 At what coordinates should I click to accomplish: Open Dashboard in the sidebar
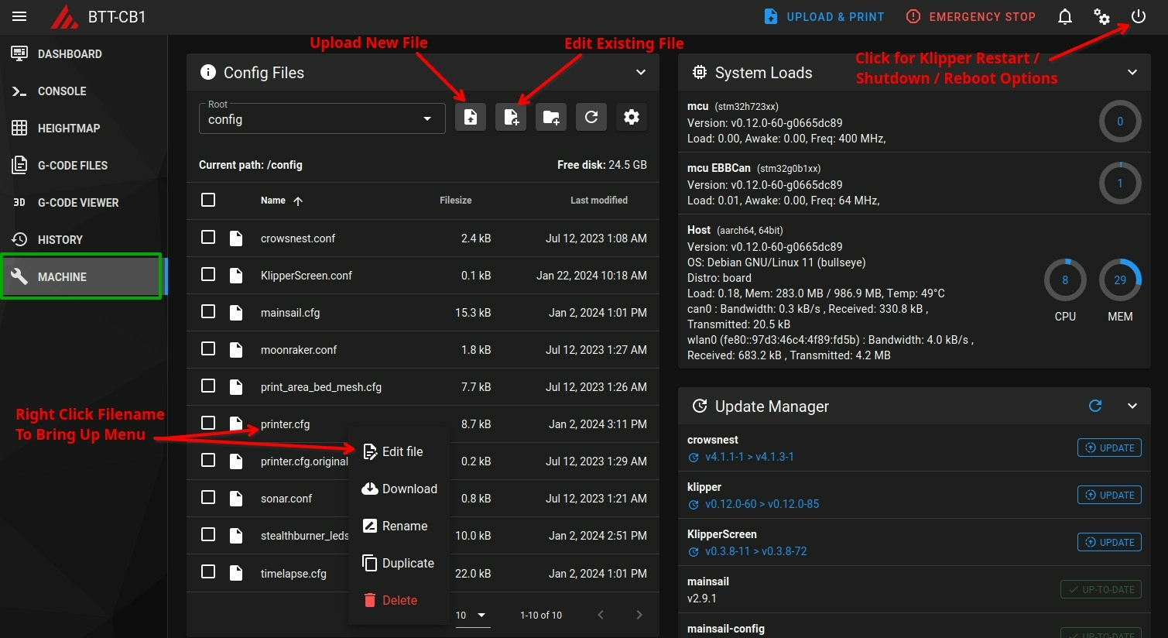tap(84, 53)
